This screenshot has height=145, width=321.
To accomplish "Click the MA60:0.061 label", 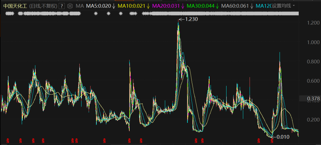I will (235, 6).
